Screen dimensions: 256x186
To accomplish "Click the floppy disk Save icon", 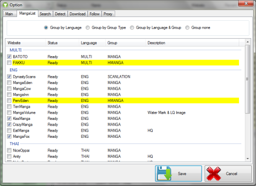I will coord(164,173).
